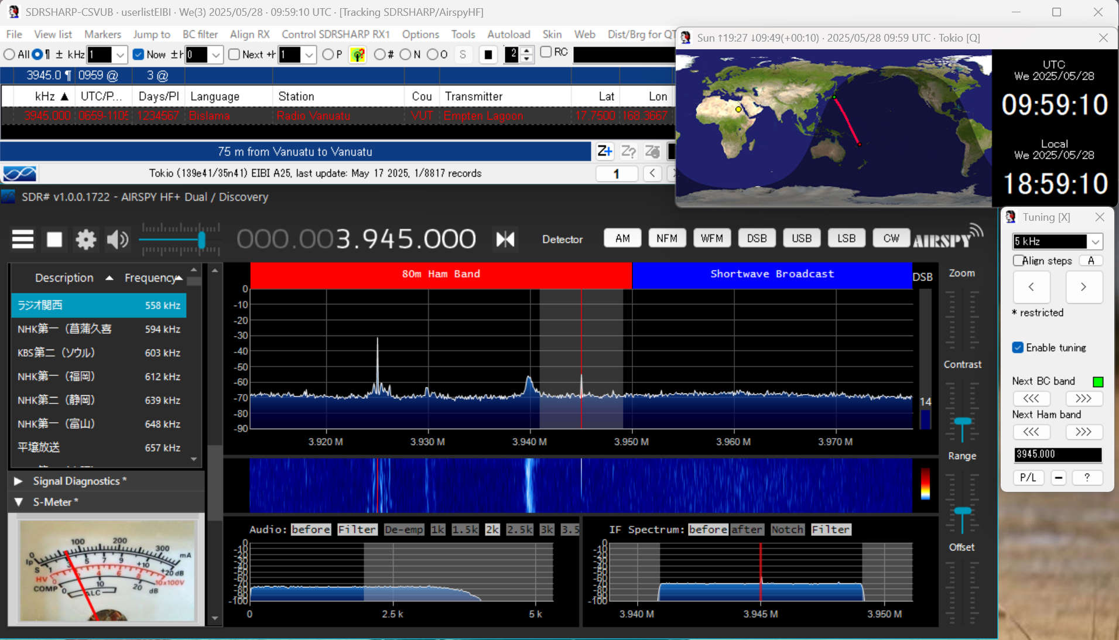Click the question mark help button in Tuning
The image size is (1119, 640).
1087,477
